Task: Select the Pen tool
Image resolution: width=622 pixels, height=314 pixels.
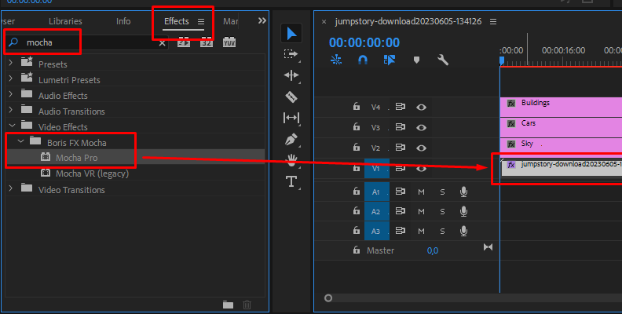Action: pos(291,139)
